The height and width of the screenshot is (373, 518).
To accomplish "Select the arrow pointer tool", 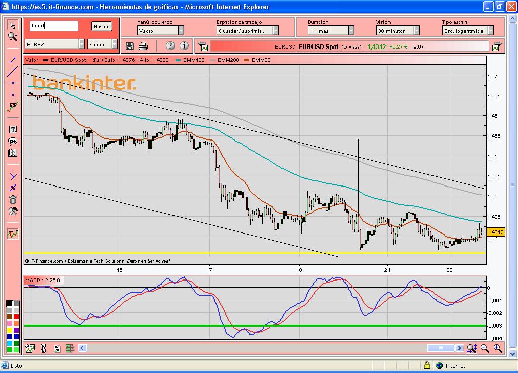I will pos(13,25).
